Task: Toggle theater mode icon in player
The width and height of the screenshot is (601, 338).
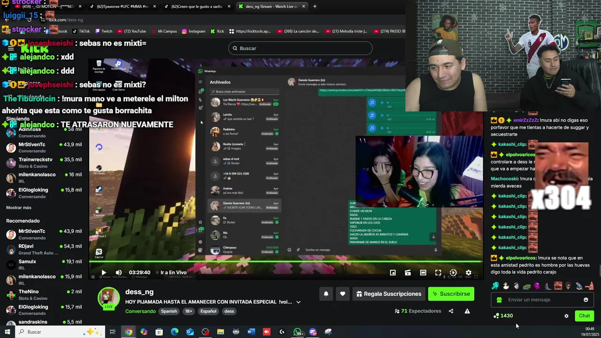Action: [x=423, y=272]
